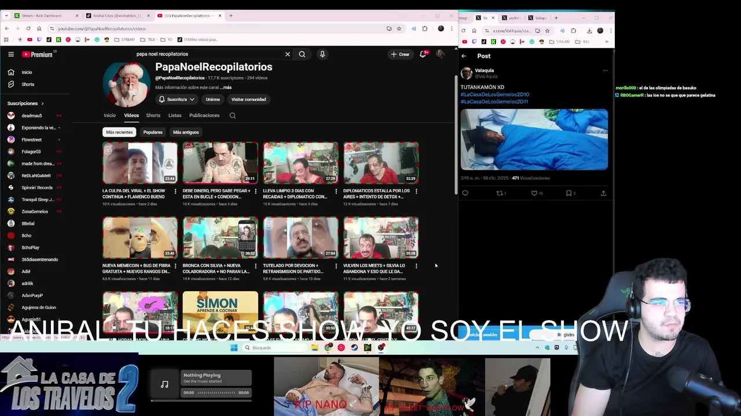Click the Crear button
741x416 pixels.
[400, 54]
